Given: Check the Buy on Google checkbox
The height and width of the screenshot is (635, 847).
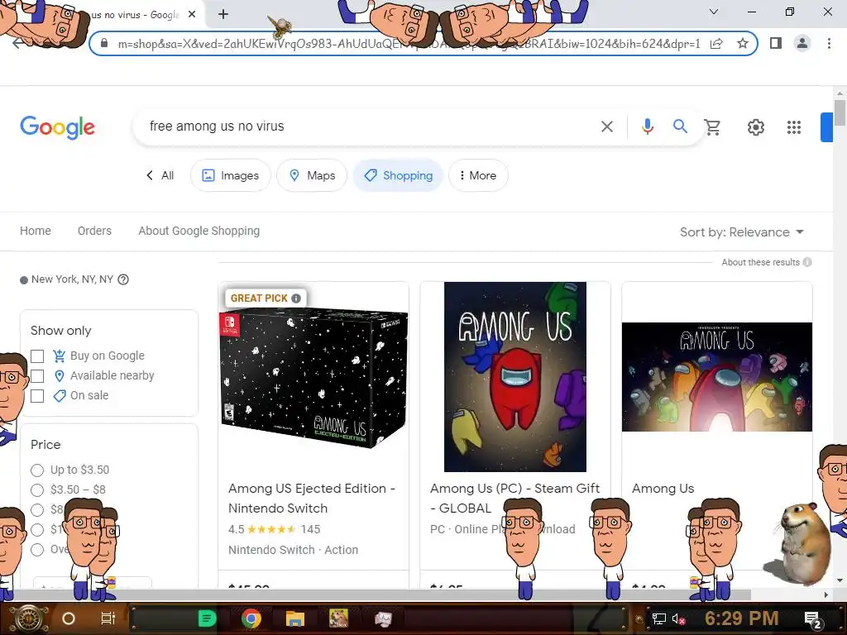Looking at the screenshot, I should pos(37,356).
